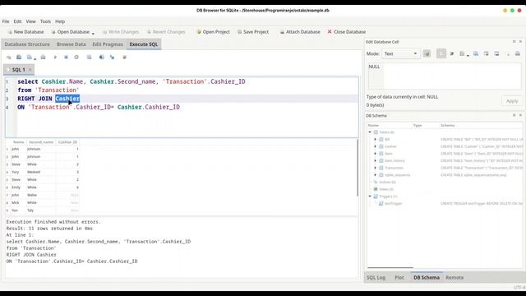Open a new SQL tab in editor toolbar
The image size is (526, 296).
[x=9, y=58]
